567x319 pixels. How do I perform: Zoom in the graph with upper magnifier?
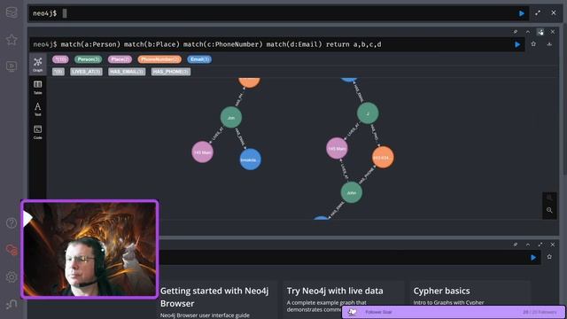(x=549, y=198)
